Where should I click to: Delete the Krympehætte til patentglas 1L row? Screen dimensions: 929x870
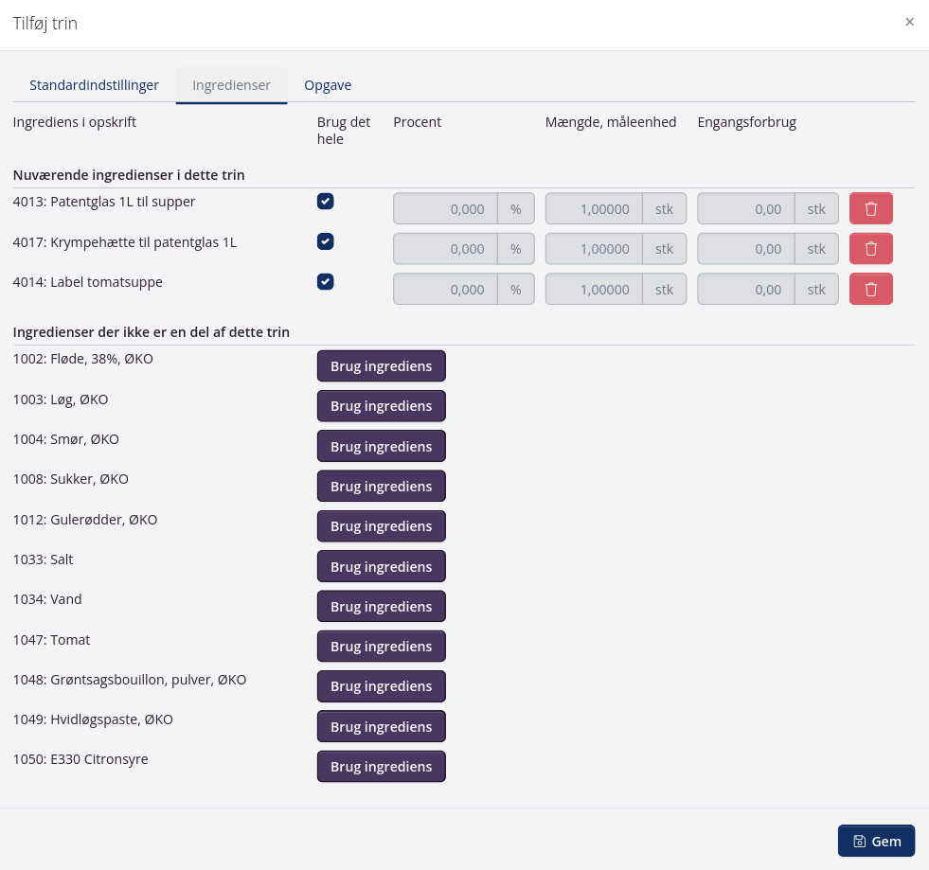pos(870,249)
